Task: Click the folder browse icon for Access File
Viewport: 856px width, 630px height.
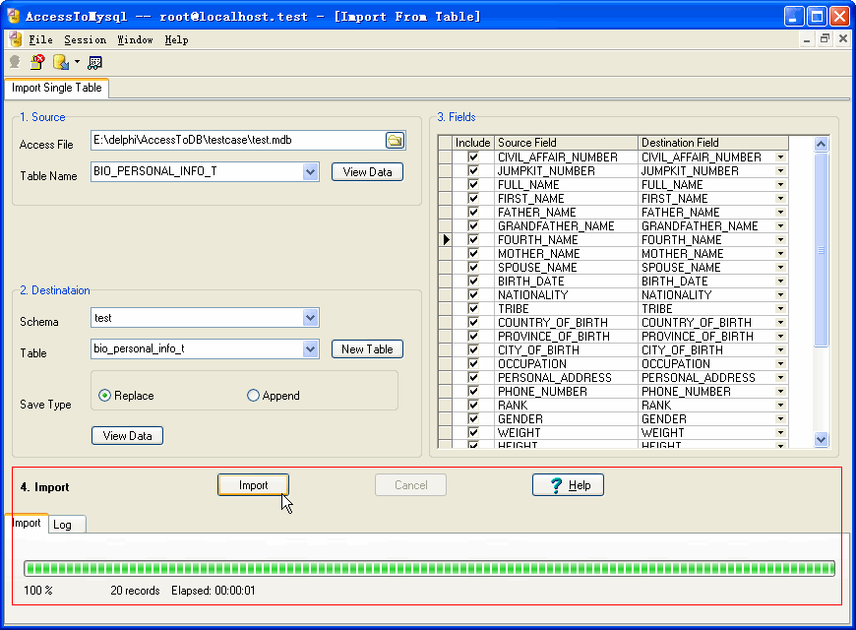Action: point(395,141)
